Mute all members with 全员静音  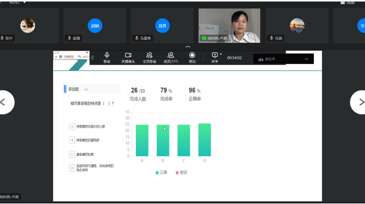(x=149, y=58)
